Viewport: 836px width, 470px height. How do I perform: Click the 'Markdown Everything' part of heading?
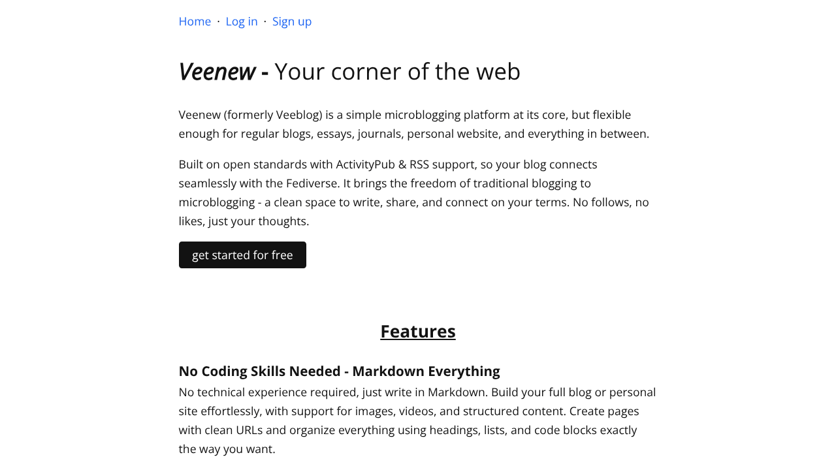coord(426,371)
